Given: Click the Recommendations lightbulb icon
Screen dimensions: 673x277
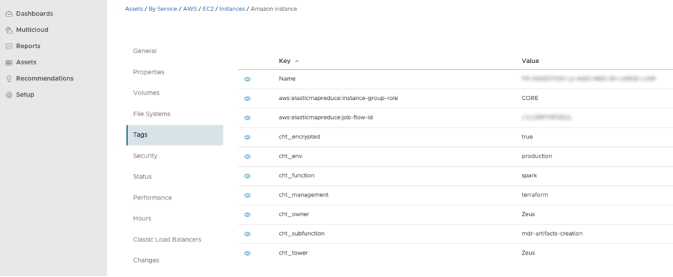Looking at the screenshot, I should click(x=9, y=79).
